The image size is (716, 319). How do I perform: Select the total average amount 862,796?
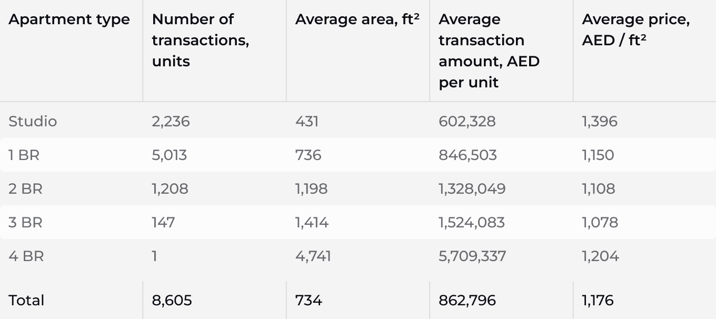click(x=467, y=301)
